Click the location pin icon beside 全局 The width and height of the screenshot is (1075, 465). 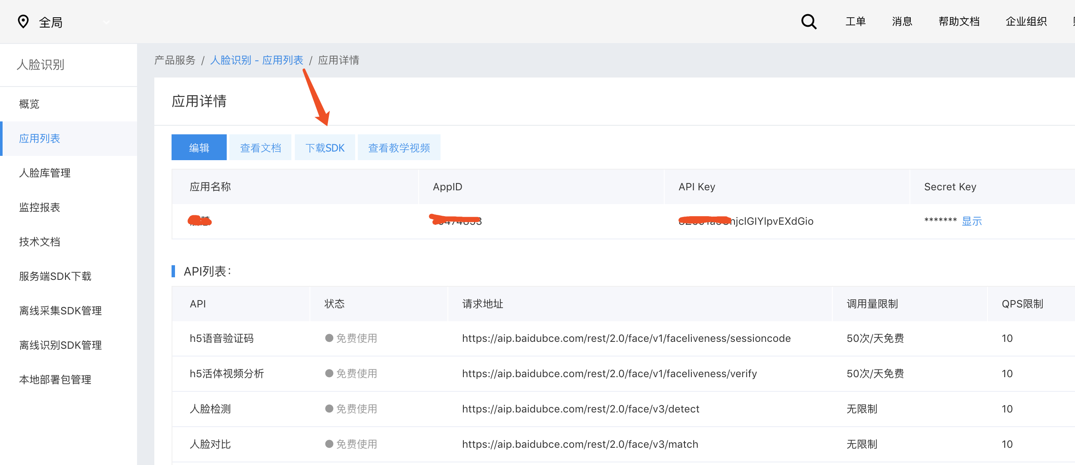tap(23, 22)
